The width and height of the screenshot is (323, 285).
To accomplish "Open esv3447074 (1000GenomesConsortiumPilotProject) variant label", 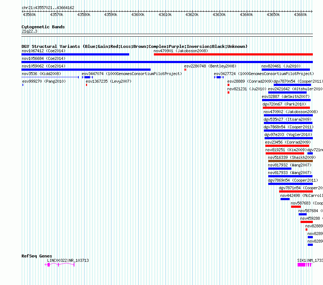I will [x=132, y=74].
